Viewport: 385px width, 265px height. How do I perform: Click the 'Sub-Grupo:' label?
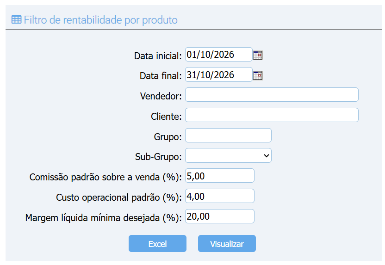coord(158,157)
